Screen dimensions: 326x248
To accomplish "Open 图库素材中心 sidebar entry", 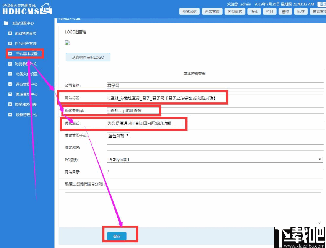I will pyautogui.click(x=27, y=94).
